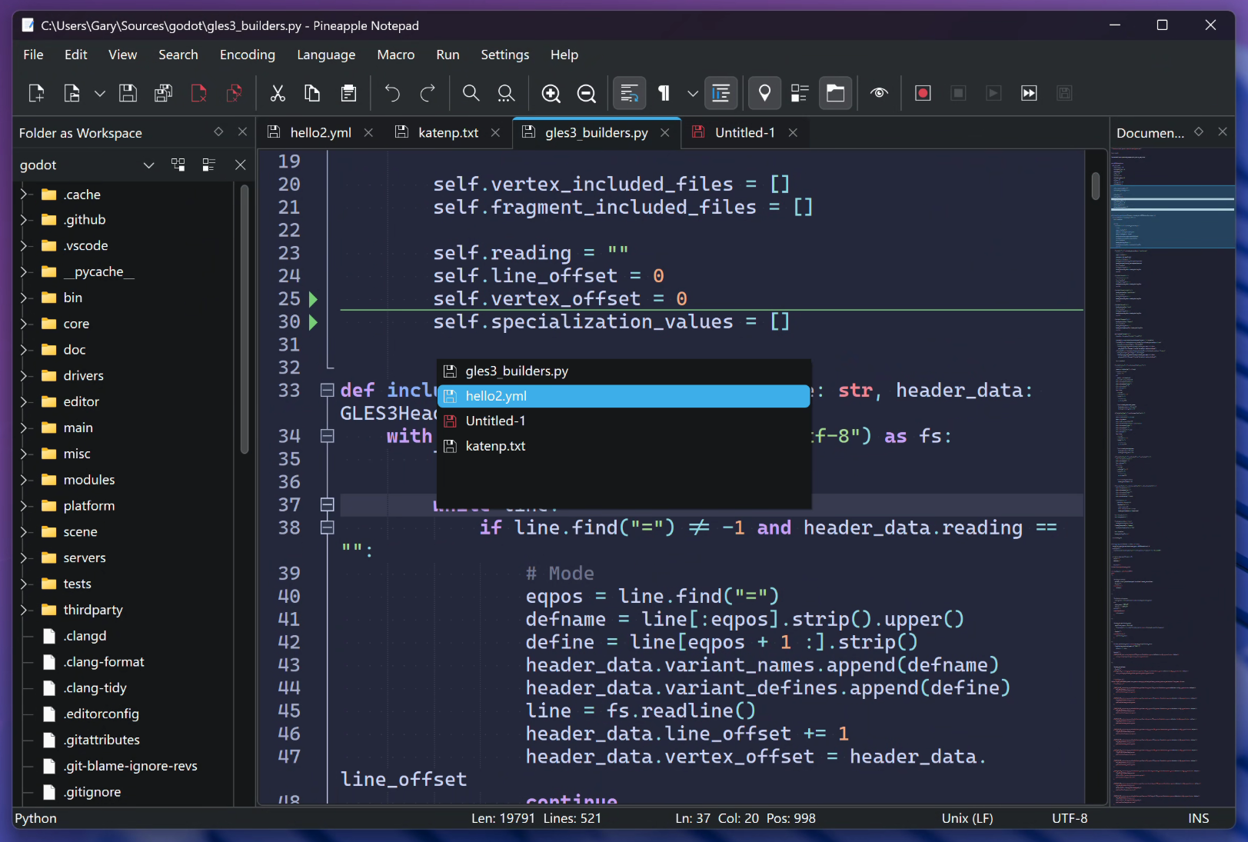Screen dimensions: 1248x842
Task: Open the Language menu
Action: 326,55
